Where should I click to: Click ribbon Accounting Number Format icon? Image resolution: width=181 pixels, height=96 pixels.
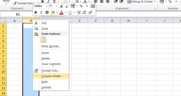coord(161,2)
